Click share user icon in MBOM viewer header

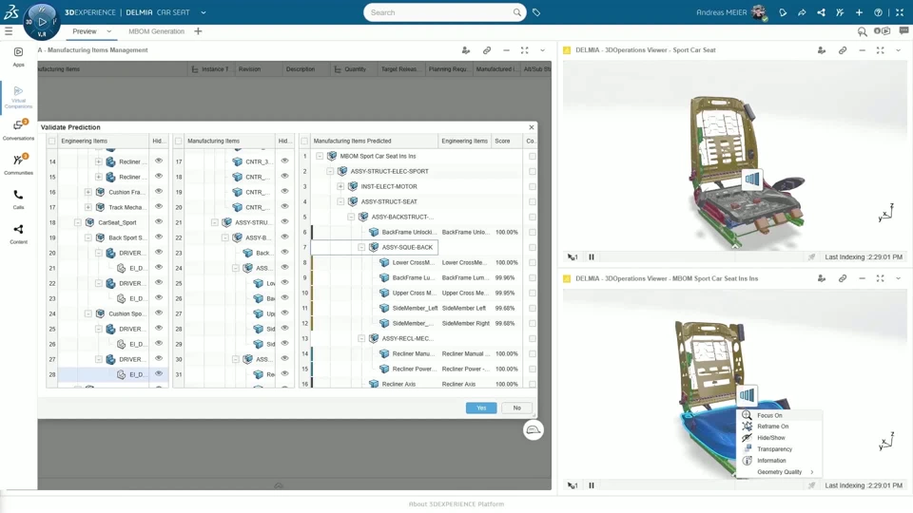822,278
